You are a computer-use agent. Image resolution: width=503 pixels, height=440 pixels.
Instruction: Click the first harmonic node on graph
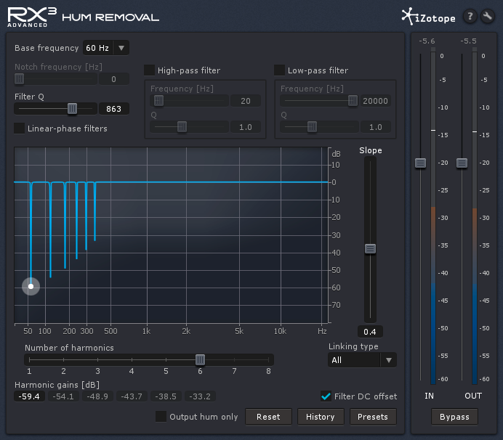[31, 286]
